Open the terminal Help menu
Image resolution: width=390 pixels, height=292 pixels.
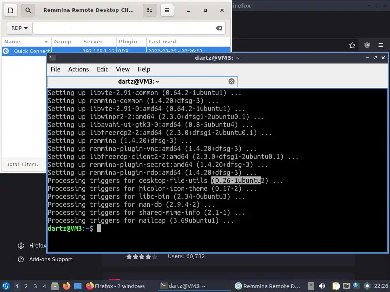(x=144, y=69)
